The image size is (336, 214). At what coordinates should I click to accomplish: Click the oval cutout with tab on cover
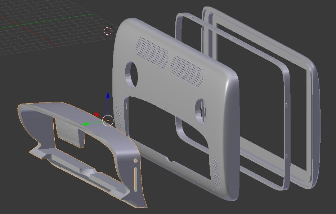[201, 112]
